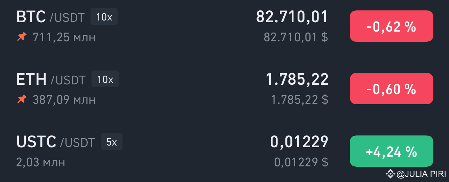Click the ETH dollar value 1.785,22 $
The width and height of the screenshot is (449, 182).
300,100
